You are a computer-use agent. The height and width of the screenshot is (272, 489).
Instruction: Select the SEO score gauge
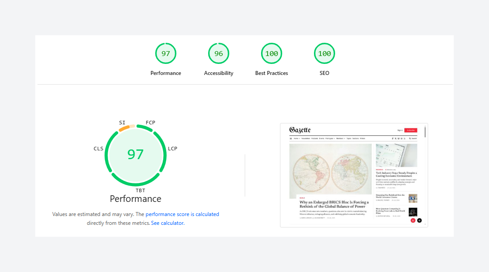click(325, 53)
